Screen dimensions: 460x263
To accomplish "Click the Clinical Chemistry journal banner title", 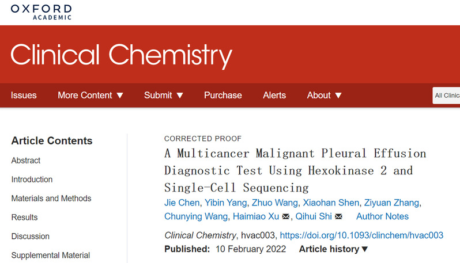I will (121, 56).
